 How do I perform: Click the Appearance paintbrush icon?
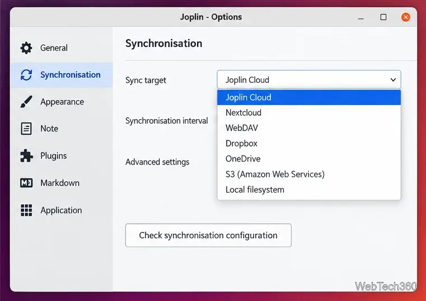[26, 101]
